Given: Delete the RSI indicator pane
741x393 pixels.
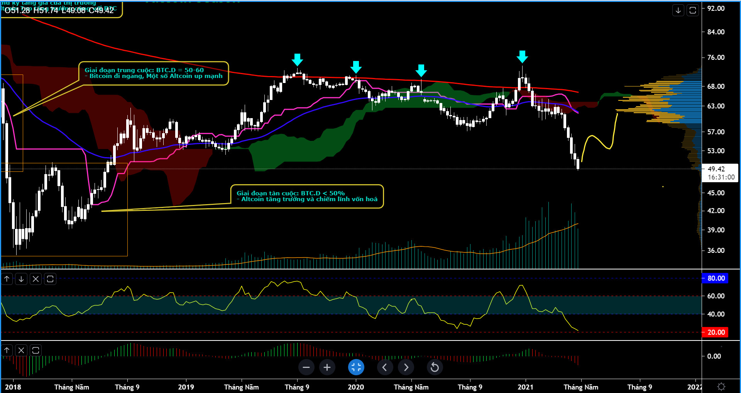Looking at the screenshot, I should point(36,279).
